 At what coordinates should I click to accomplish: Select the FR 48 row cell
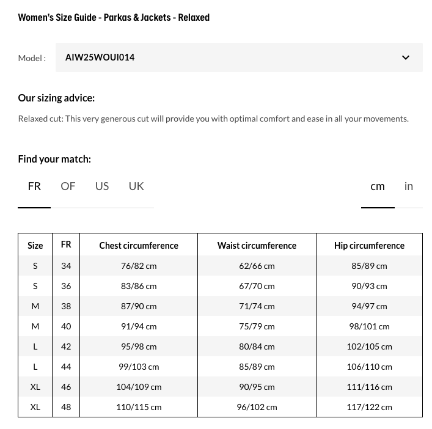[66, 407]
